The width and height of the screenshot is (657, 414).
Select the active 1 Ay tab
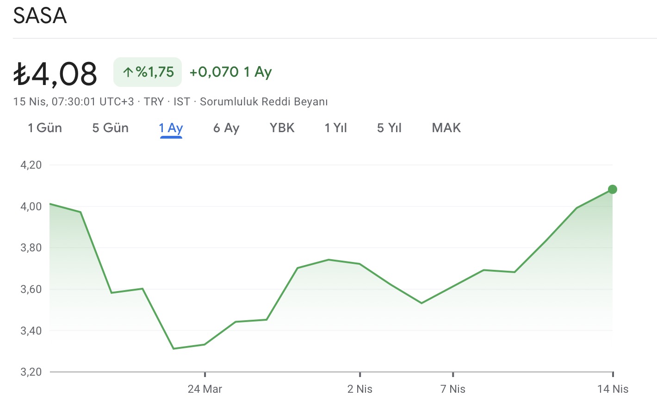tap(171, 128)
